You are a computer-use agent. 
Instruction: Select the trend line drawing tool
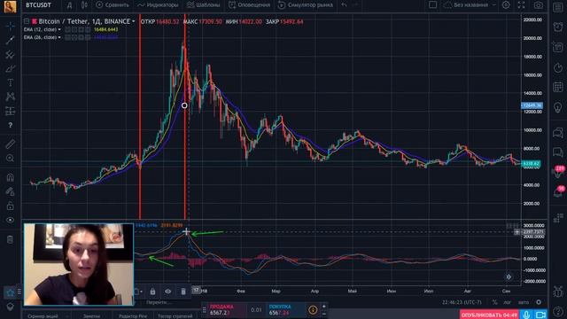pyautogui.click(x=10, y=40)
